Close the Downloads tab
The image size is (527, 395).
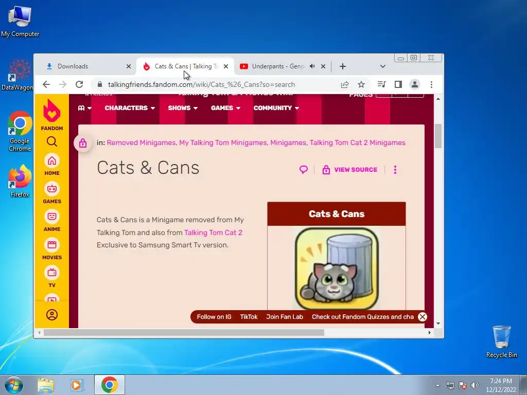click(129, 66)
